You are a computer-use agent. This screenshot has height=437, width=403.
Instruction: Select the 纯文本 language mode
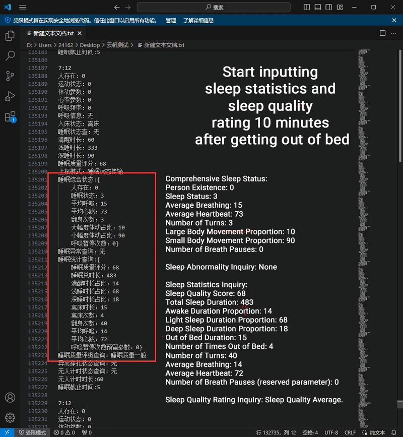(377, 432)
